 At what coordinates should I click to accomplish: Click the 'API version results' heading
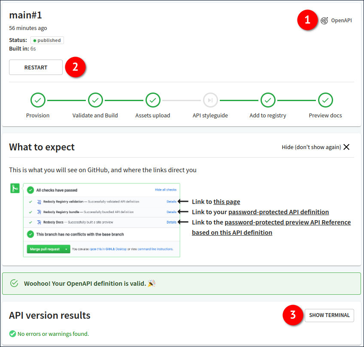click(50, 315)
